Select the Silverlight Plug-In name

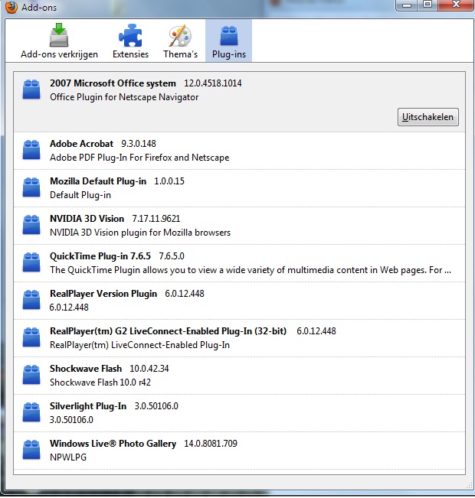click(x=88, y=406)
